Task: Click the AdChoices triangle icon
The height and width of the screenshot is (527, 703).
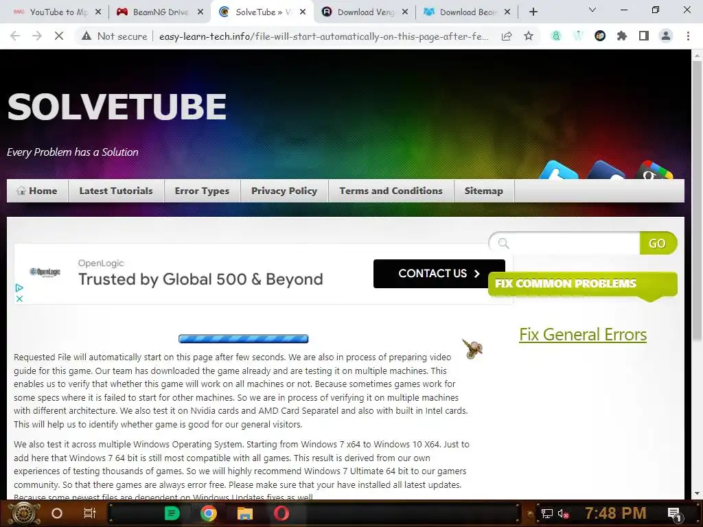Action: click(19, 288)
